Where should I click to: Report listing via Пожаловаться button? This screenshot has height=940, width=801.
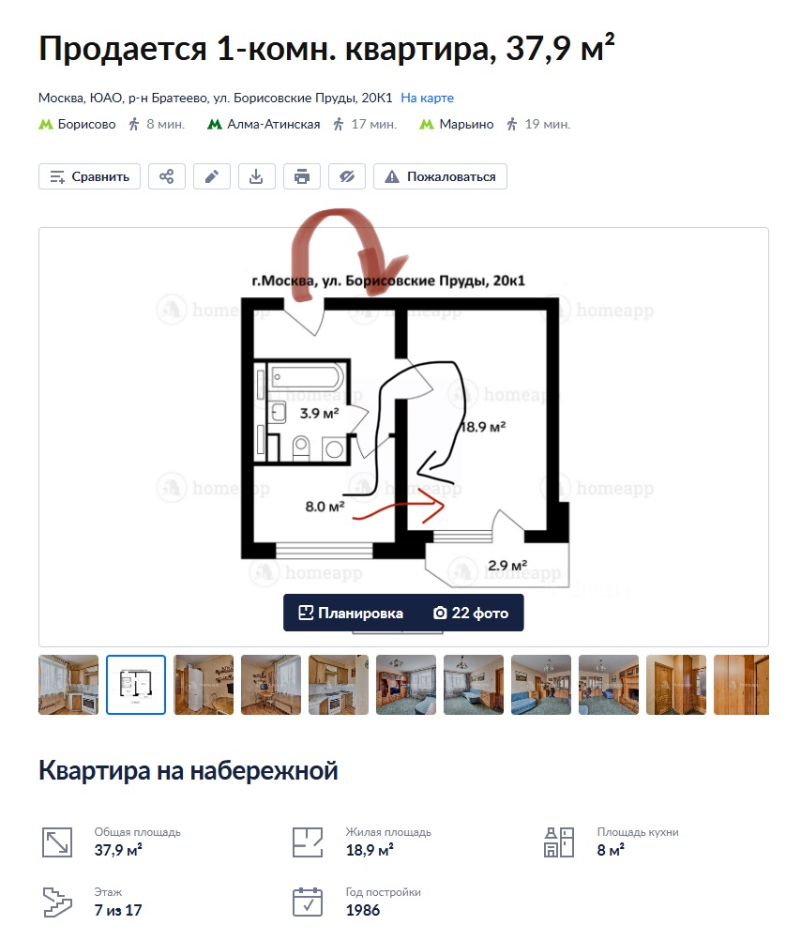tap(440, 176)
